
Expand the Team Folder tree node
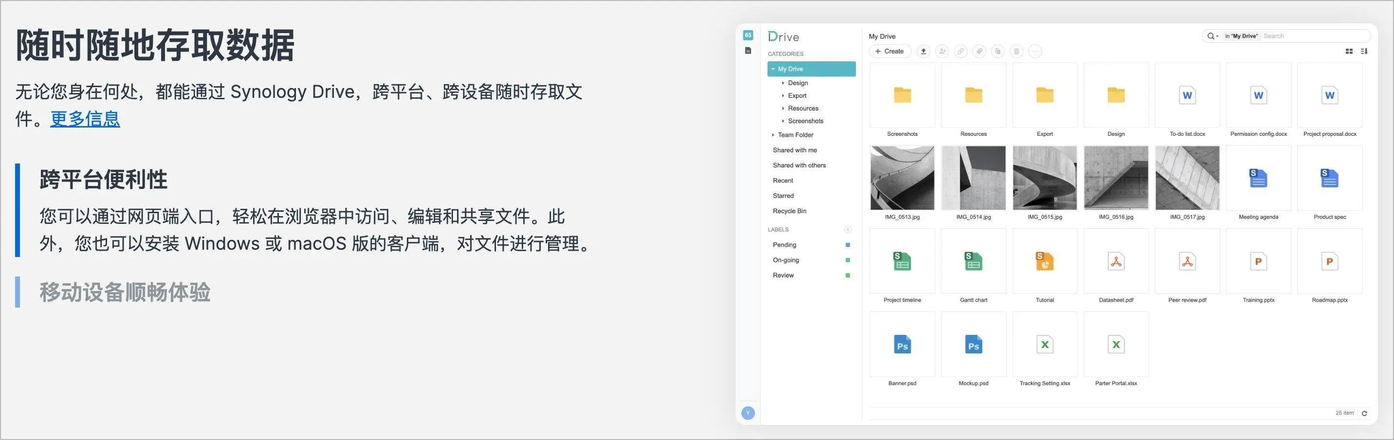pyautogui.click(x=773, y=135)
